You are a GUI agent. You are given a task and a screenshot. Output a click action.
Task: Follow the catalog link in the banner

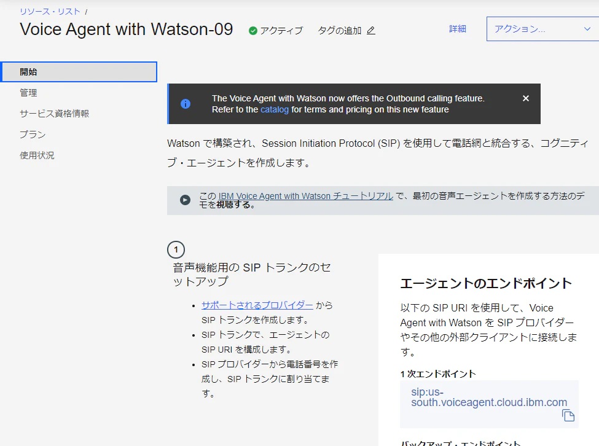274,109
